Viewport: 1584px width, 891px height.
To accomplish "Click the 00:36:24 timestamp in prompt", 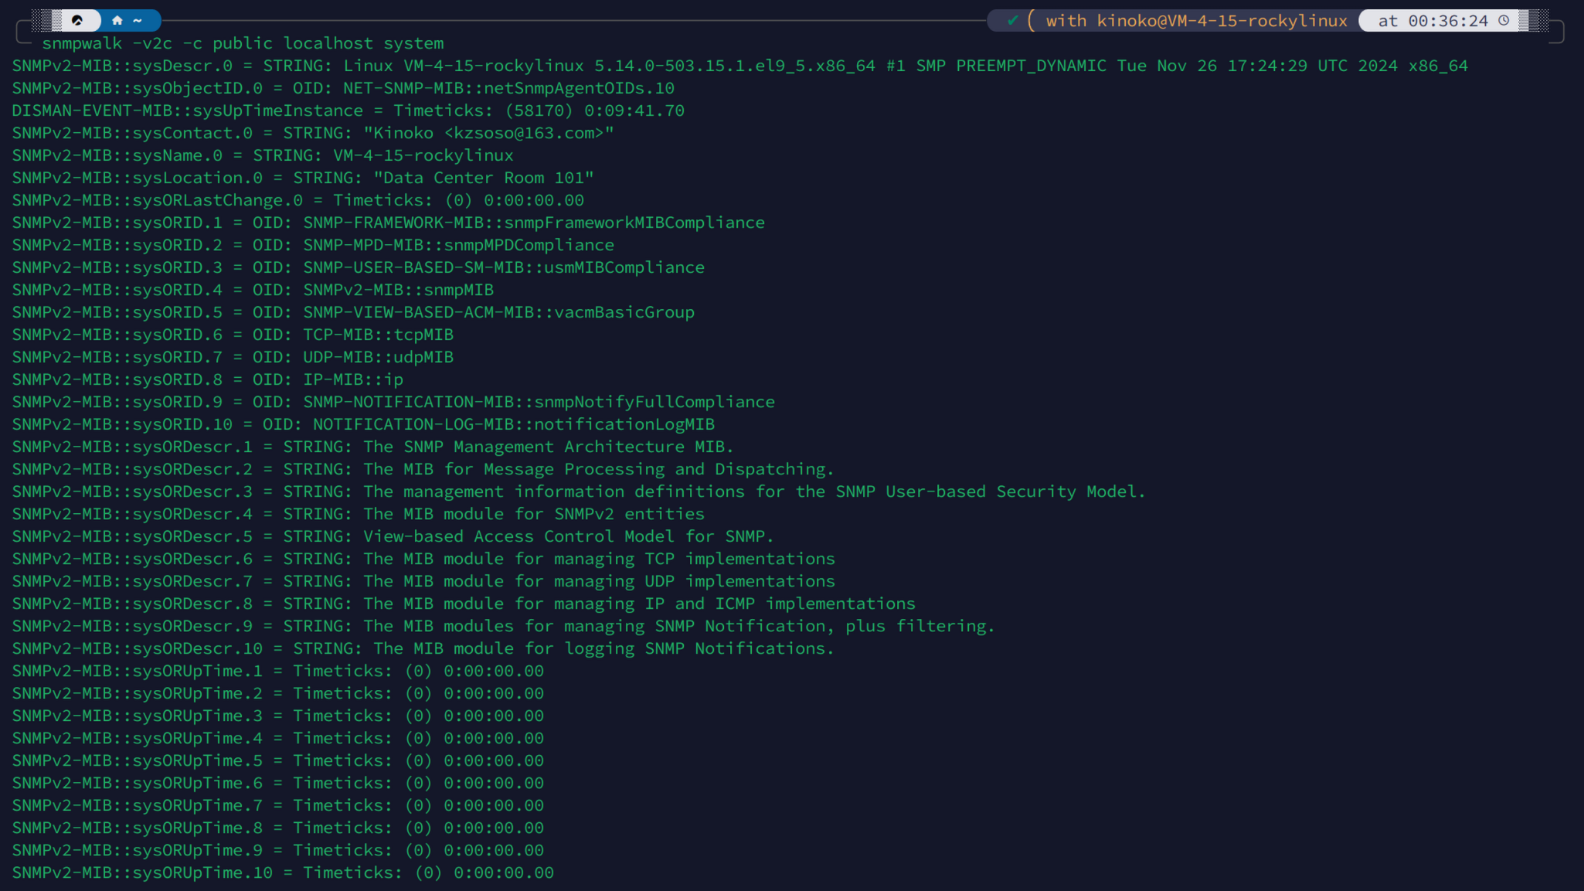I will tap(1447, 21).
